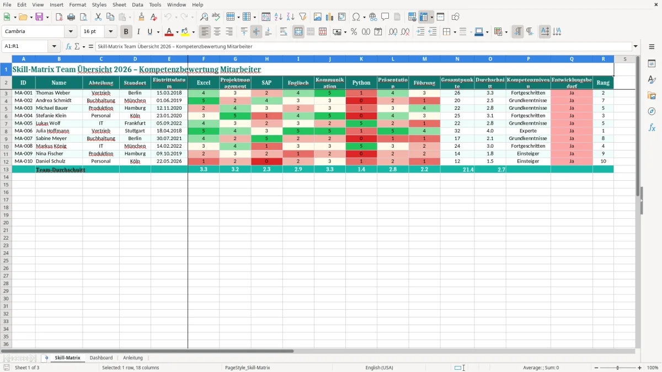Click the 100% zoom level
This screenshot has width=662, height=372.
(653, 368)
